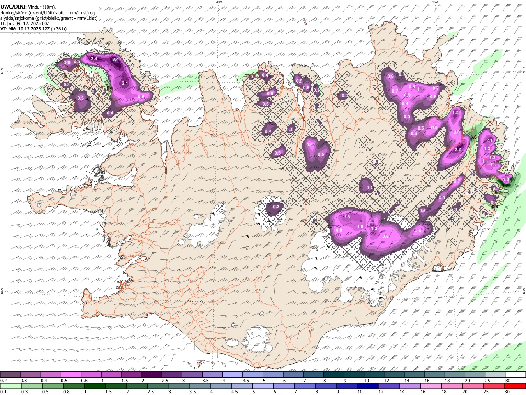
Task: Pick the dark teal 8–9 upper legend swatch
Action: (x=333, y=374)
